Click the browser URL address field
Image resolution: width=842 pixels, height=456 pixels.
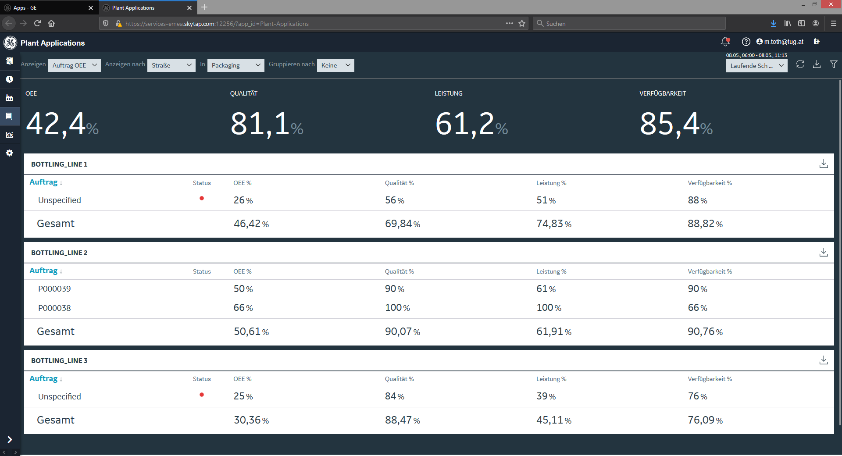click(314, 23)
